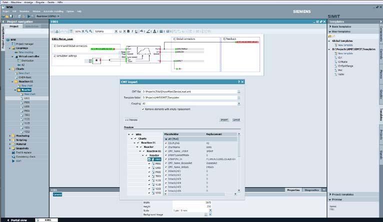Click Find & replace in project tree
The image size is (383, 222).
23,152
